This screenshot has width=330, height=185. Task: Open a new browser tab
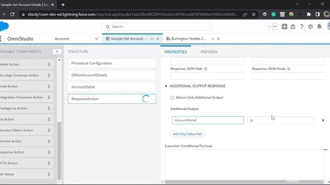[63, 5]
